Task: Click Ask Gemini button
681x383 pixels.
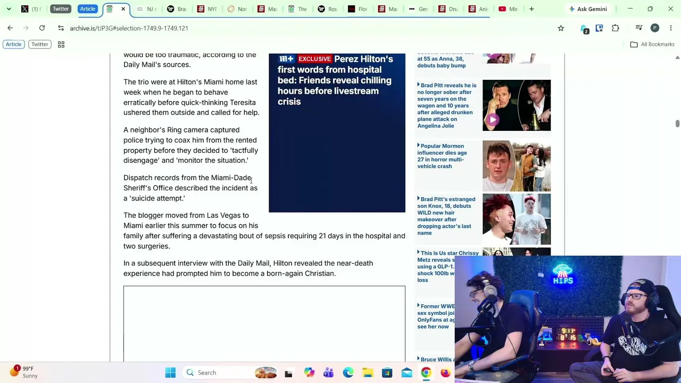Action: (588, 9)
